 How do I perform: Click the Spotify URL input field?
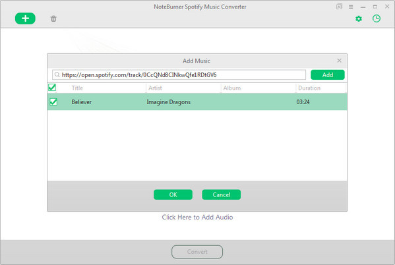click(x=179, y=74)
